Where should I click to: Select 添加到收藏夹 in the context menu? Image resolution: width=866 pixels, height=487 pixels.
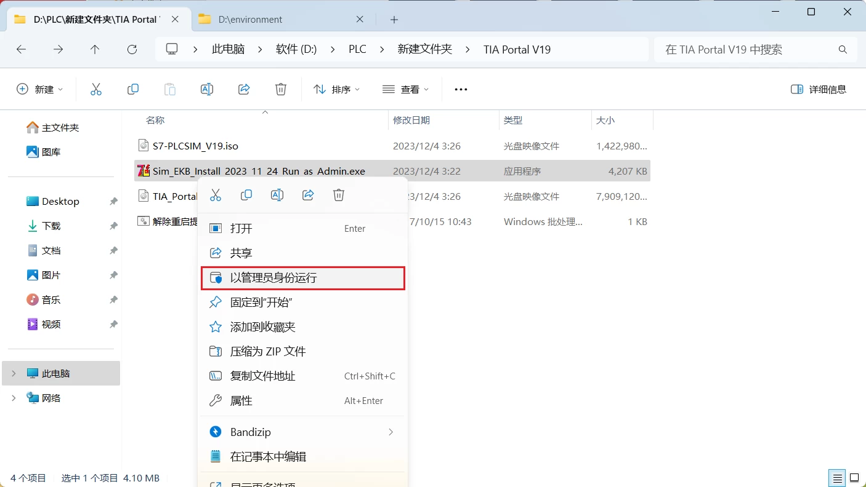(302, 327)
